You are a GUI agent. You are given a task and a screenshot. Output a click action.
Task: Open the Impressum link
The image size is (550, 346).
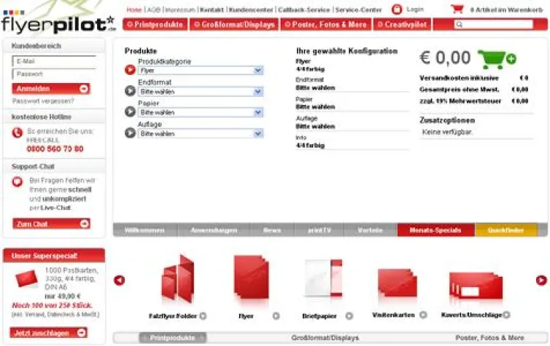tap(180, 9)
